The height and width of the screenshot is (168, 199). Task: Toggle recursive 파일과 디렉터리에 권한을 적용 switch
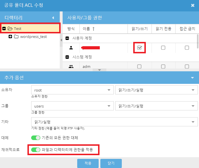tap(36, 150)
